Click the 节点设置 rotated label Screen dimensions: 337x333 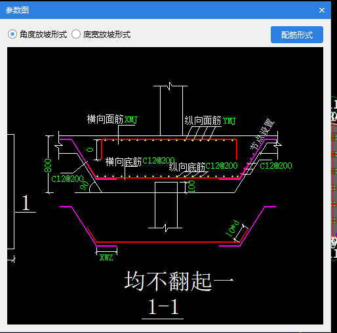(x=262, y=134)
